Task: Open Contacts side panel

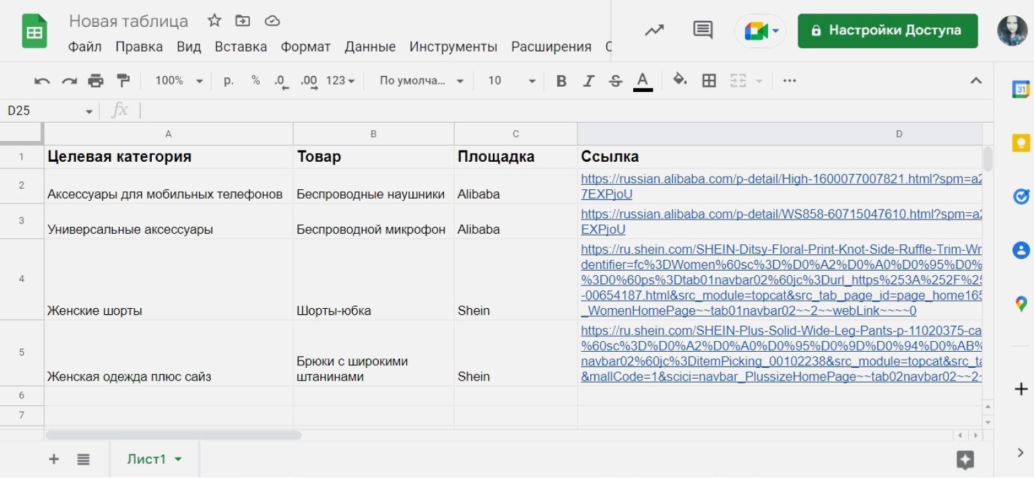Action: pyautogui.click(x=1021, y=250)
